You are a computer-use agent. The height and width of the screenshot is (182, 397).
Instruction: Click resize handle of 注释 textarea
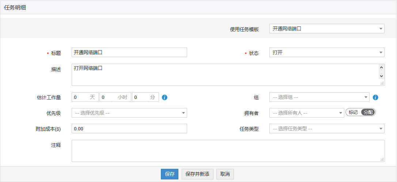pos(382,159)
